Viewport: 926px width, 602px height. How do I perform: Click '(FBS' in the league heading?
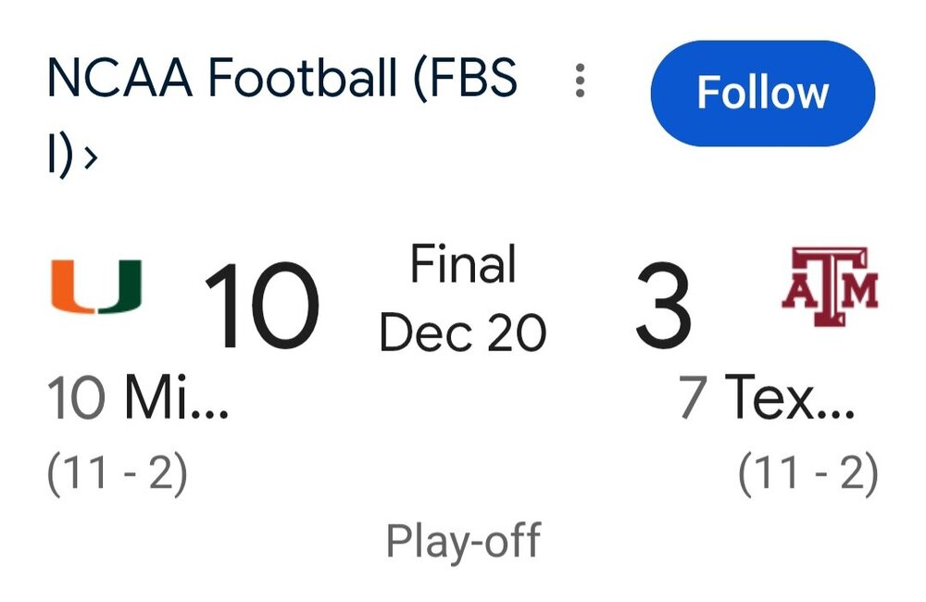(462, 80)
